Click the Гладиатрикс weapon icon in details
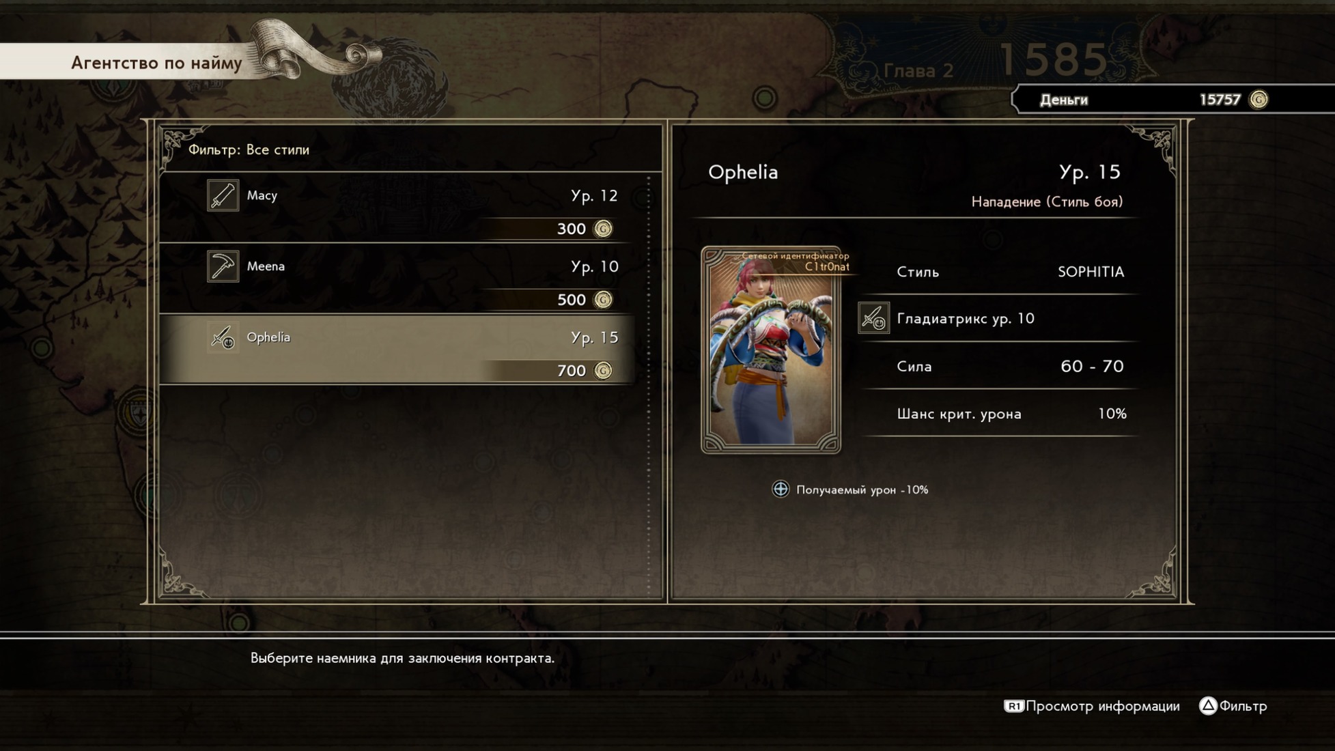 873,318
